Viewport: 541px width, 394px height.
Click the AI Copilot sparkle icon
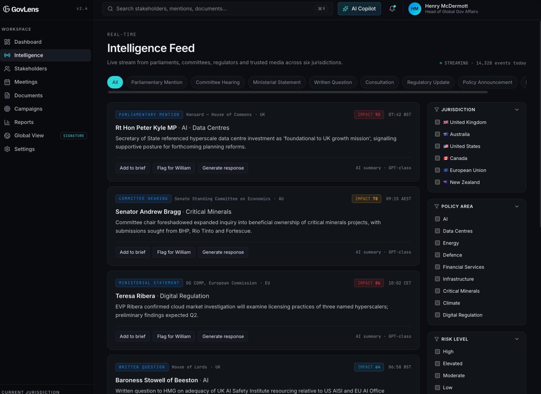tap(346, 9)
